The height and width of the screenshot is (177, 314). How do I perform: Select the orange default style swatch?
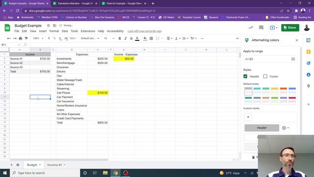(284, 91)
